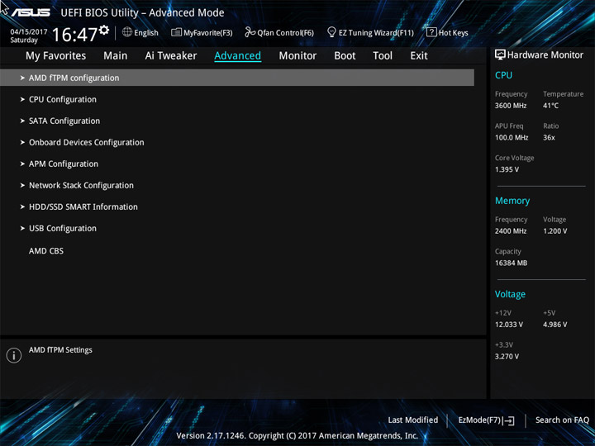The image size is (595, 446).
Task: Click the 4.986 V reading
Action: tap(555, 325)
